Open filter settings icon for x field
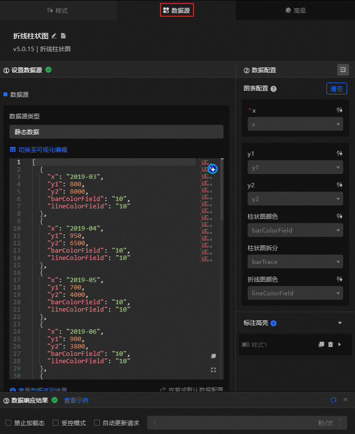 [339, 110]
